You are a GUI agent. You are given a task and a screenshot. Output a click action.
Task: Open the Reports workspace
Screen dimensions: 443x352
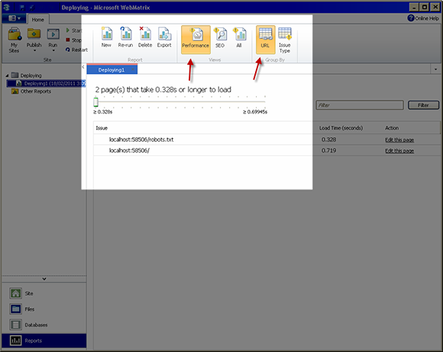(x=44, y=341)
